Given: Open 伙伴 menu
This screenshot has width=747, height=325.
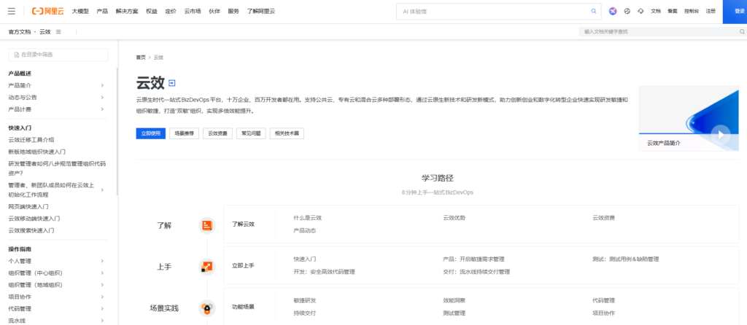Looking at the screenshot, I should point(214,11).
